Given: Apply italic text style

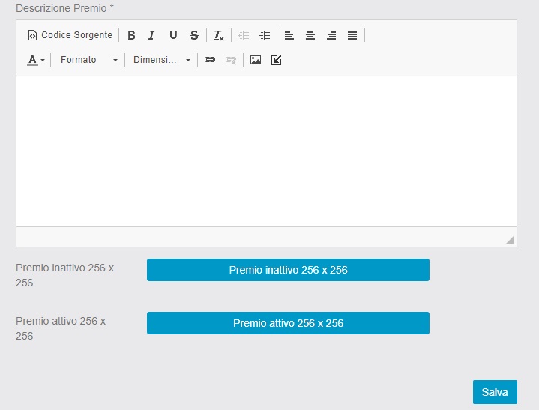Looking at the screenshot, I should click(x=151, y=35).
